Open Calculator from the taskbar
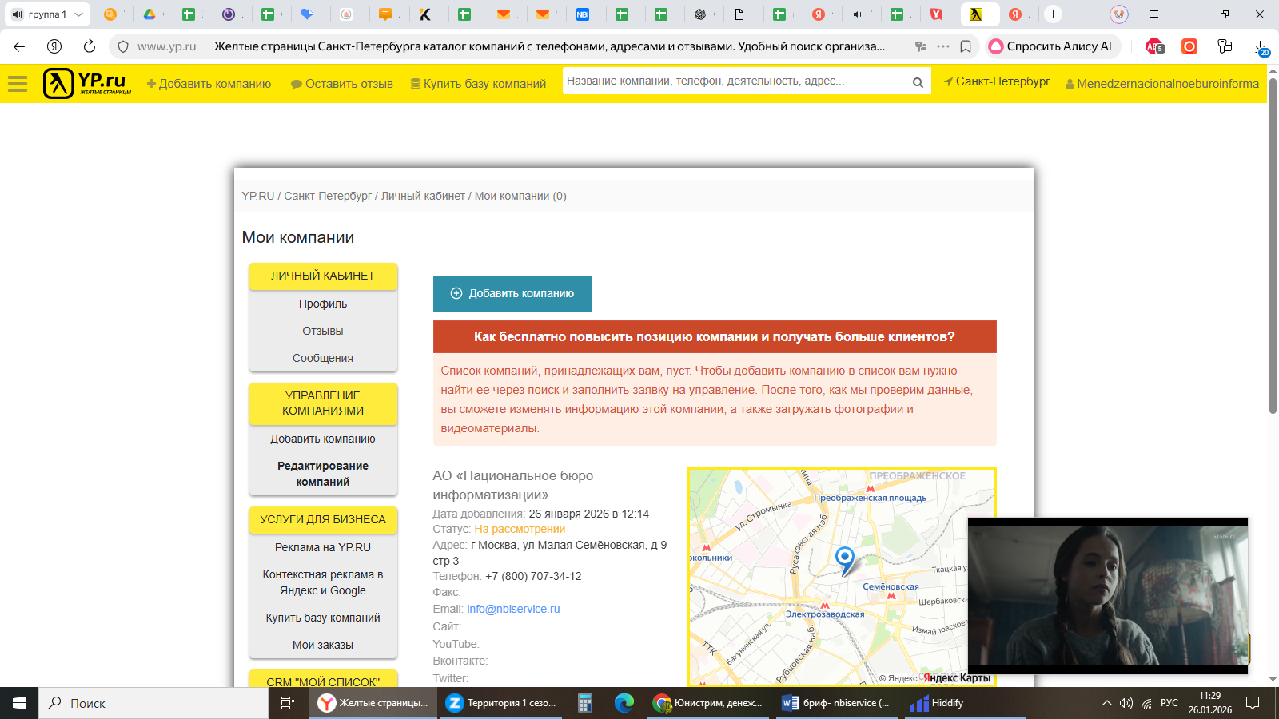Image resolution: width=1279 pixels, height=719 pixels. point(585,703)
